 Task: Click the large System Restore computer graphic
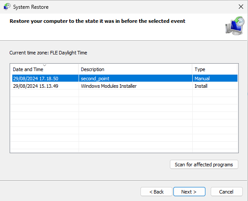(235, 25)
